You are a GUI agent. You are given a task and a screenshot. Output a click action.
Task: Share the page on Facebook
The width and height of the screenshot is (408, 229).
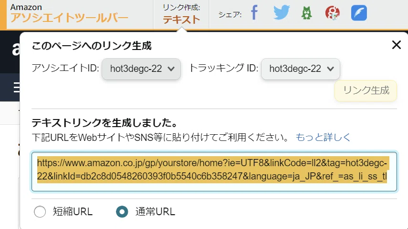(254, 12)
